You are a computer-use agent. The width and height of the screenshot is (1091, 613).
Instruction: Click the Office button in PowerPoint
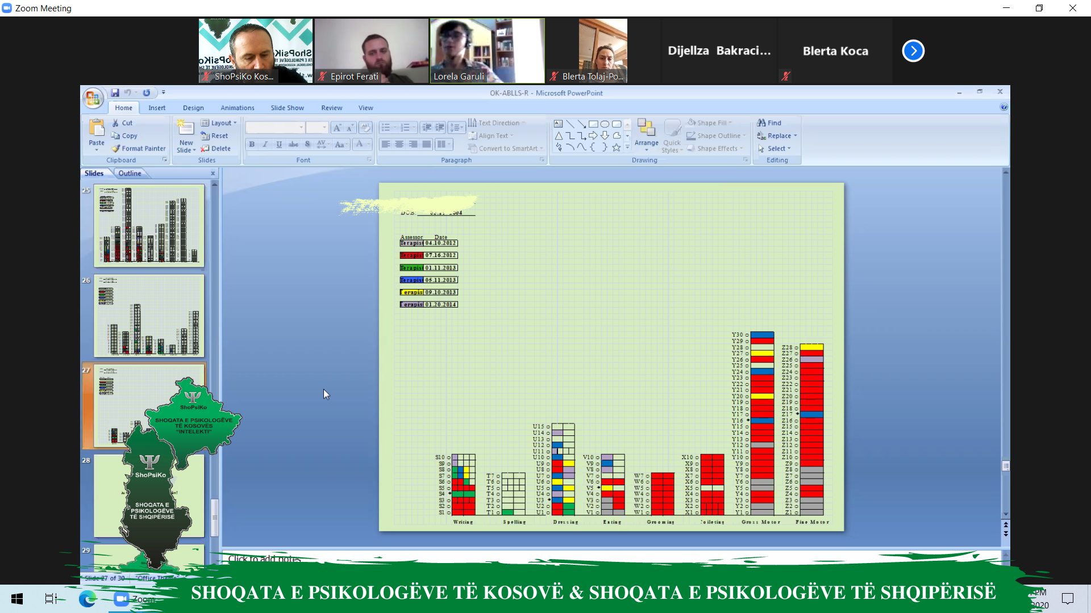93,98
